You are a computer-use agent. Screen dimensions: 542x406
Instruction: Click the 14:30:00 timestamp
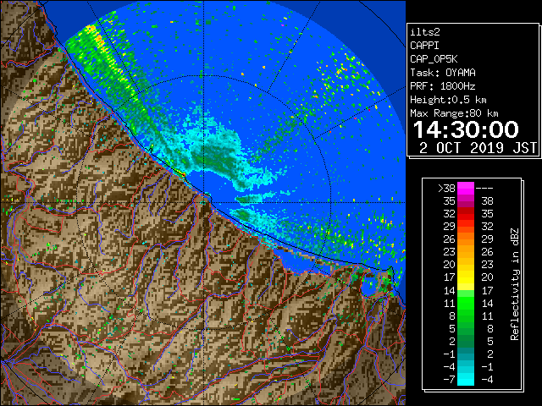click(466, 129)
